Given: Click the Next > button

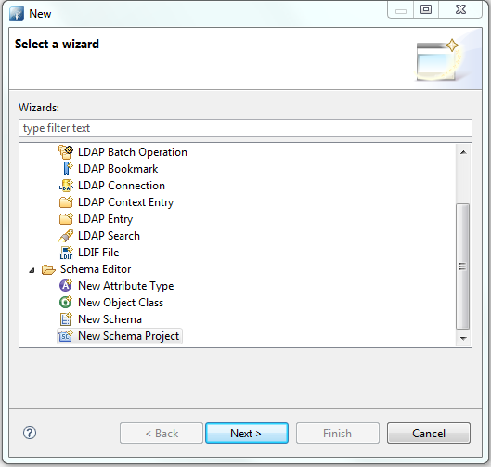Looking at the screenshot, I should click(x=247, y=434).
